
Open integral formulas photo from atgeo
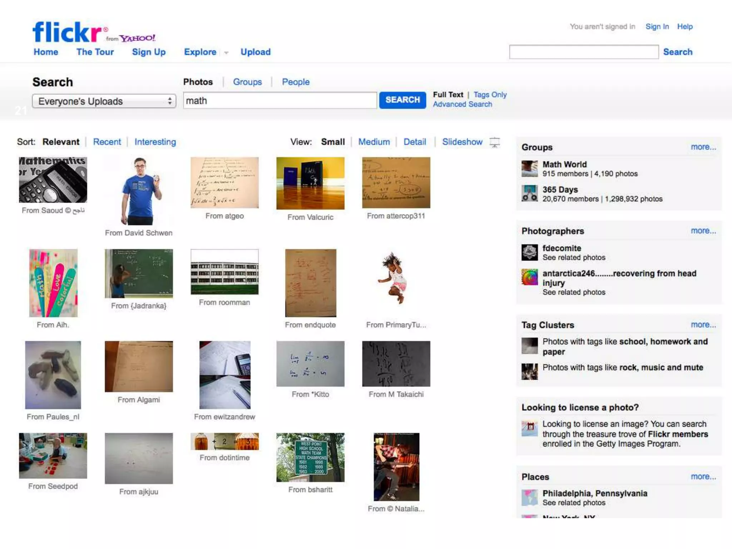click(x=224, y=182)
